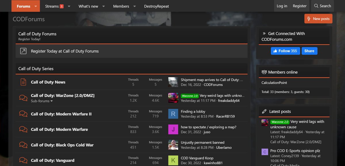Click the Call of Duty: Modern Warfare chat icon
Image resolution: width=345 pixels, height=166 pixels.
coord(23,129)
